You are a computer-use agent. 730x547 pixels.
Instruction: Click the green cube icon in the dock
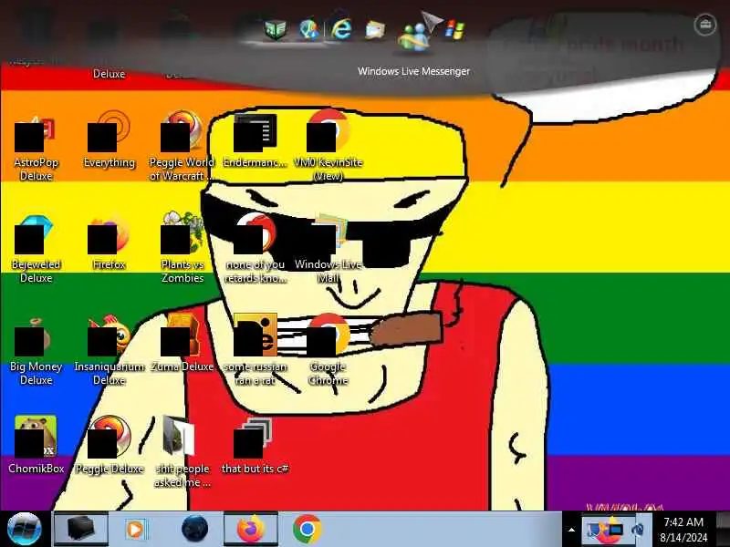click(276, 30)
